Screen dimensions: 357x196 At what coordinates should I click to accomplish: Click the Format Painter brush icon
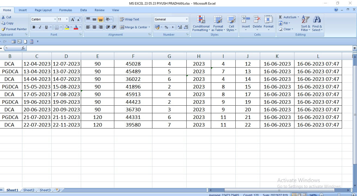pyautogui.click(x=3, y=29)
